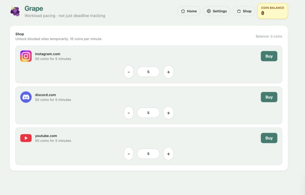This screenshot has width=305, height=195.
Task: Increase instagram.com minutes with plus
Action: 168,72
